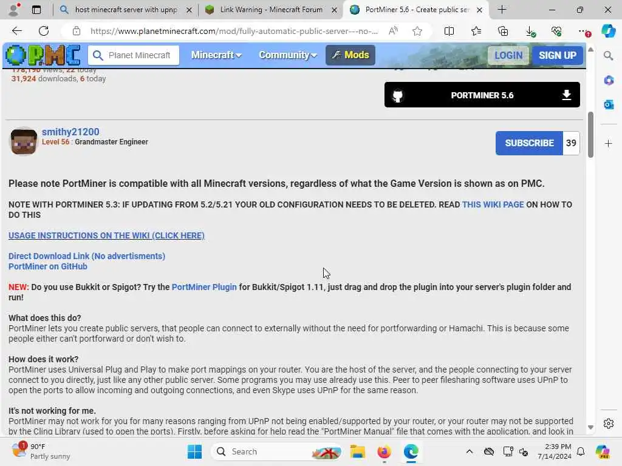
Task: Open Favorites list icon
Action: [x=476, y=31]
